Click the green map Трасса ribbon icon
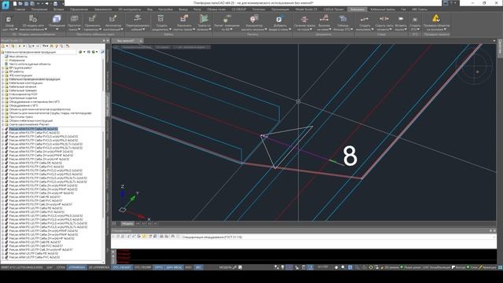The image size is (503, 283). click(204, 19)
